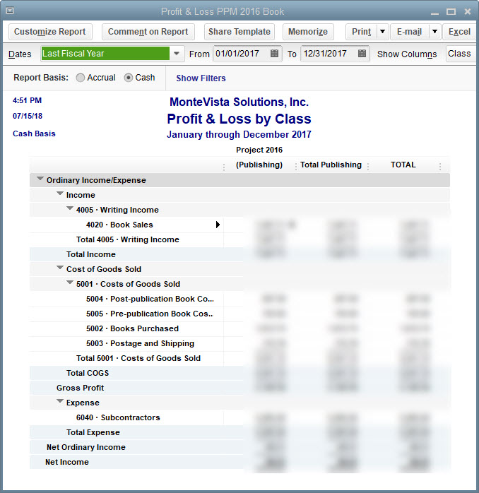Export the report with the Excel button
Viewport: 479px width, 493px height.
459,32
